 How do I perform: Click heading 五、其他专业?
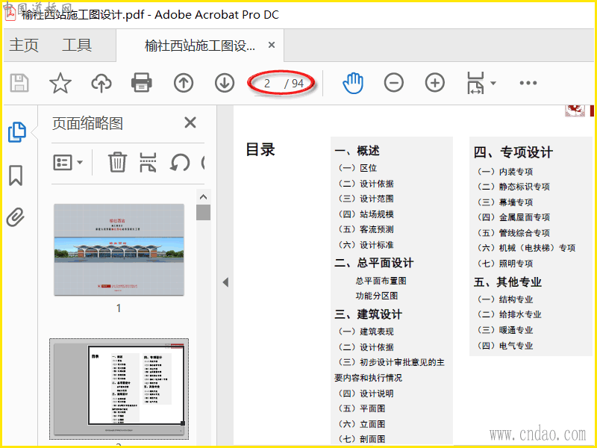(x=507, y=282)
